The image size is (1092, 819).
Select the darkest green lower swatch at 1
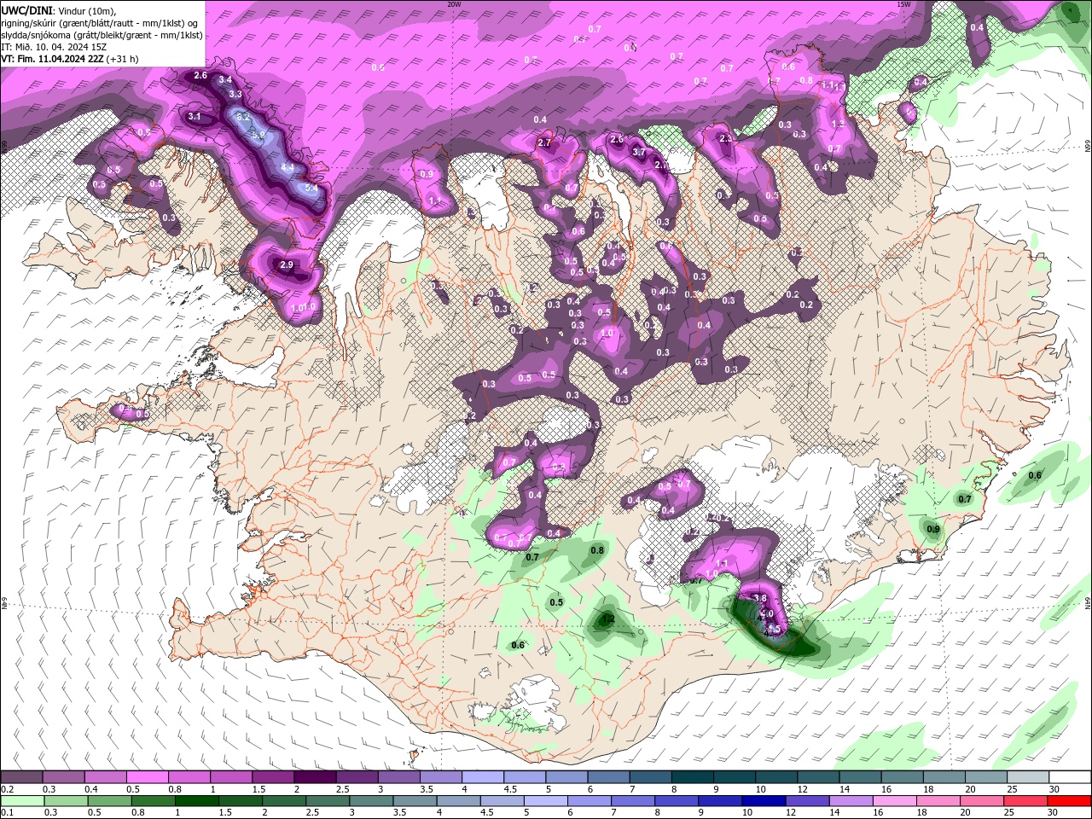(195, 801)
